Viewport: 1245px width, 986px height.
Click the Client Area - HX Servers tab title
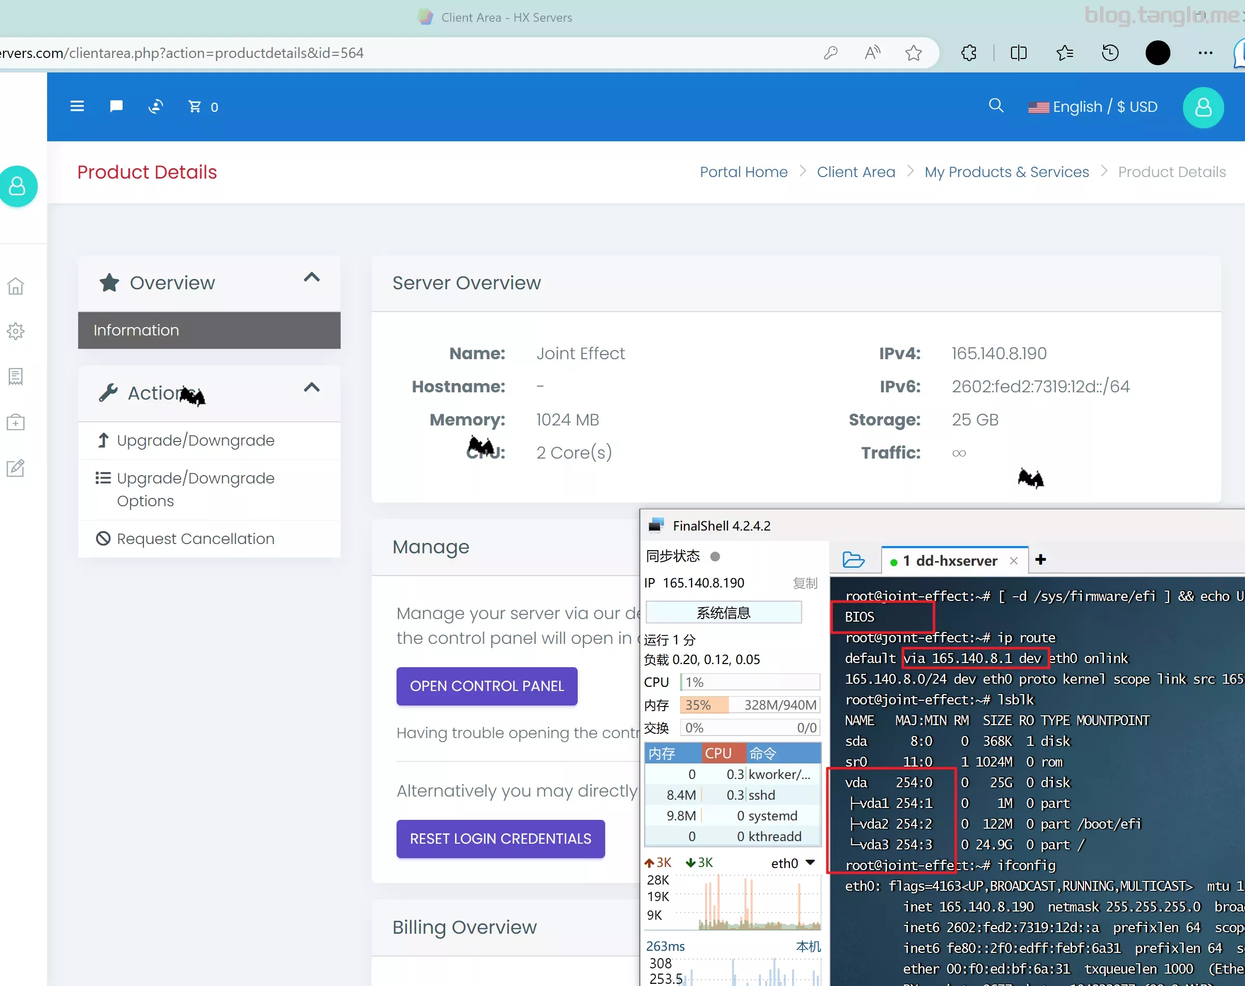click(x=506, y=18)
